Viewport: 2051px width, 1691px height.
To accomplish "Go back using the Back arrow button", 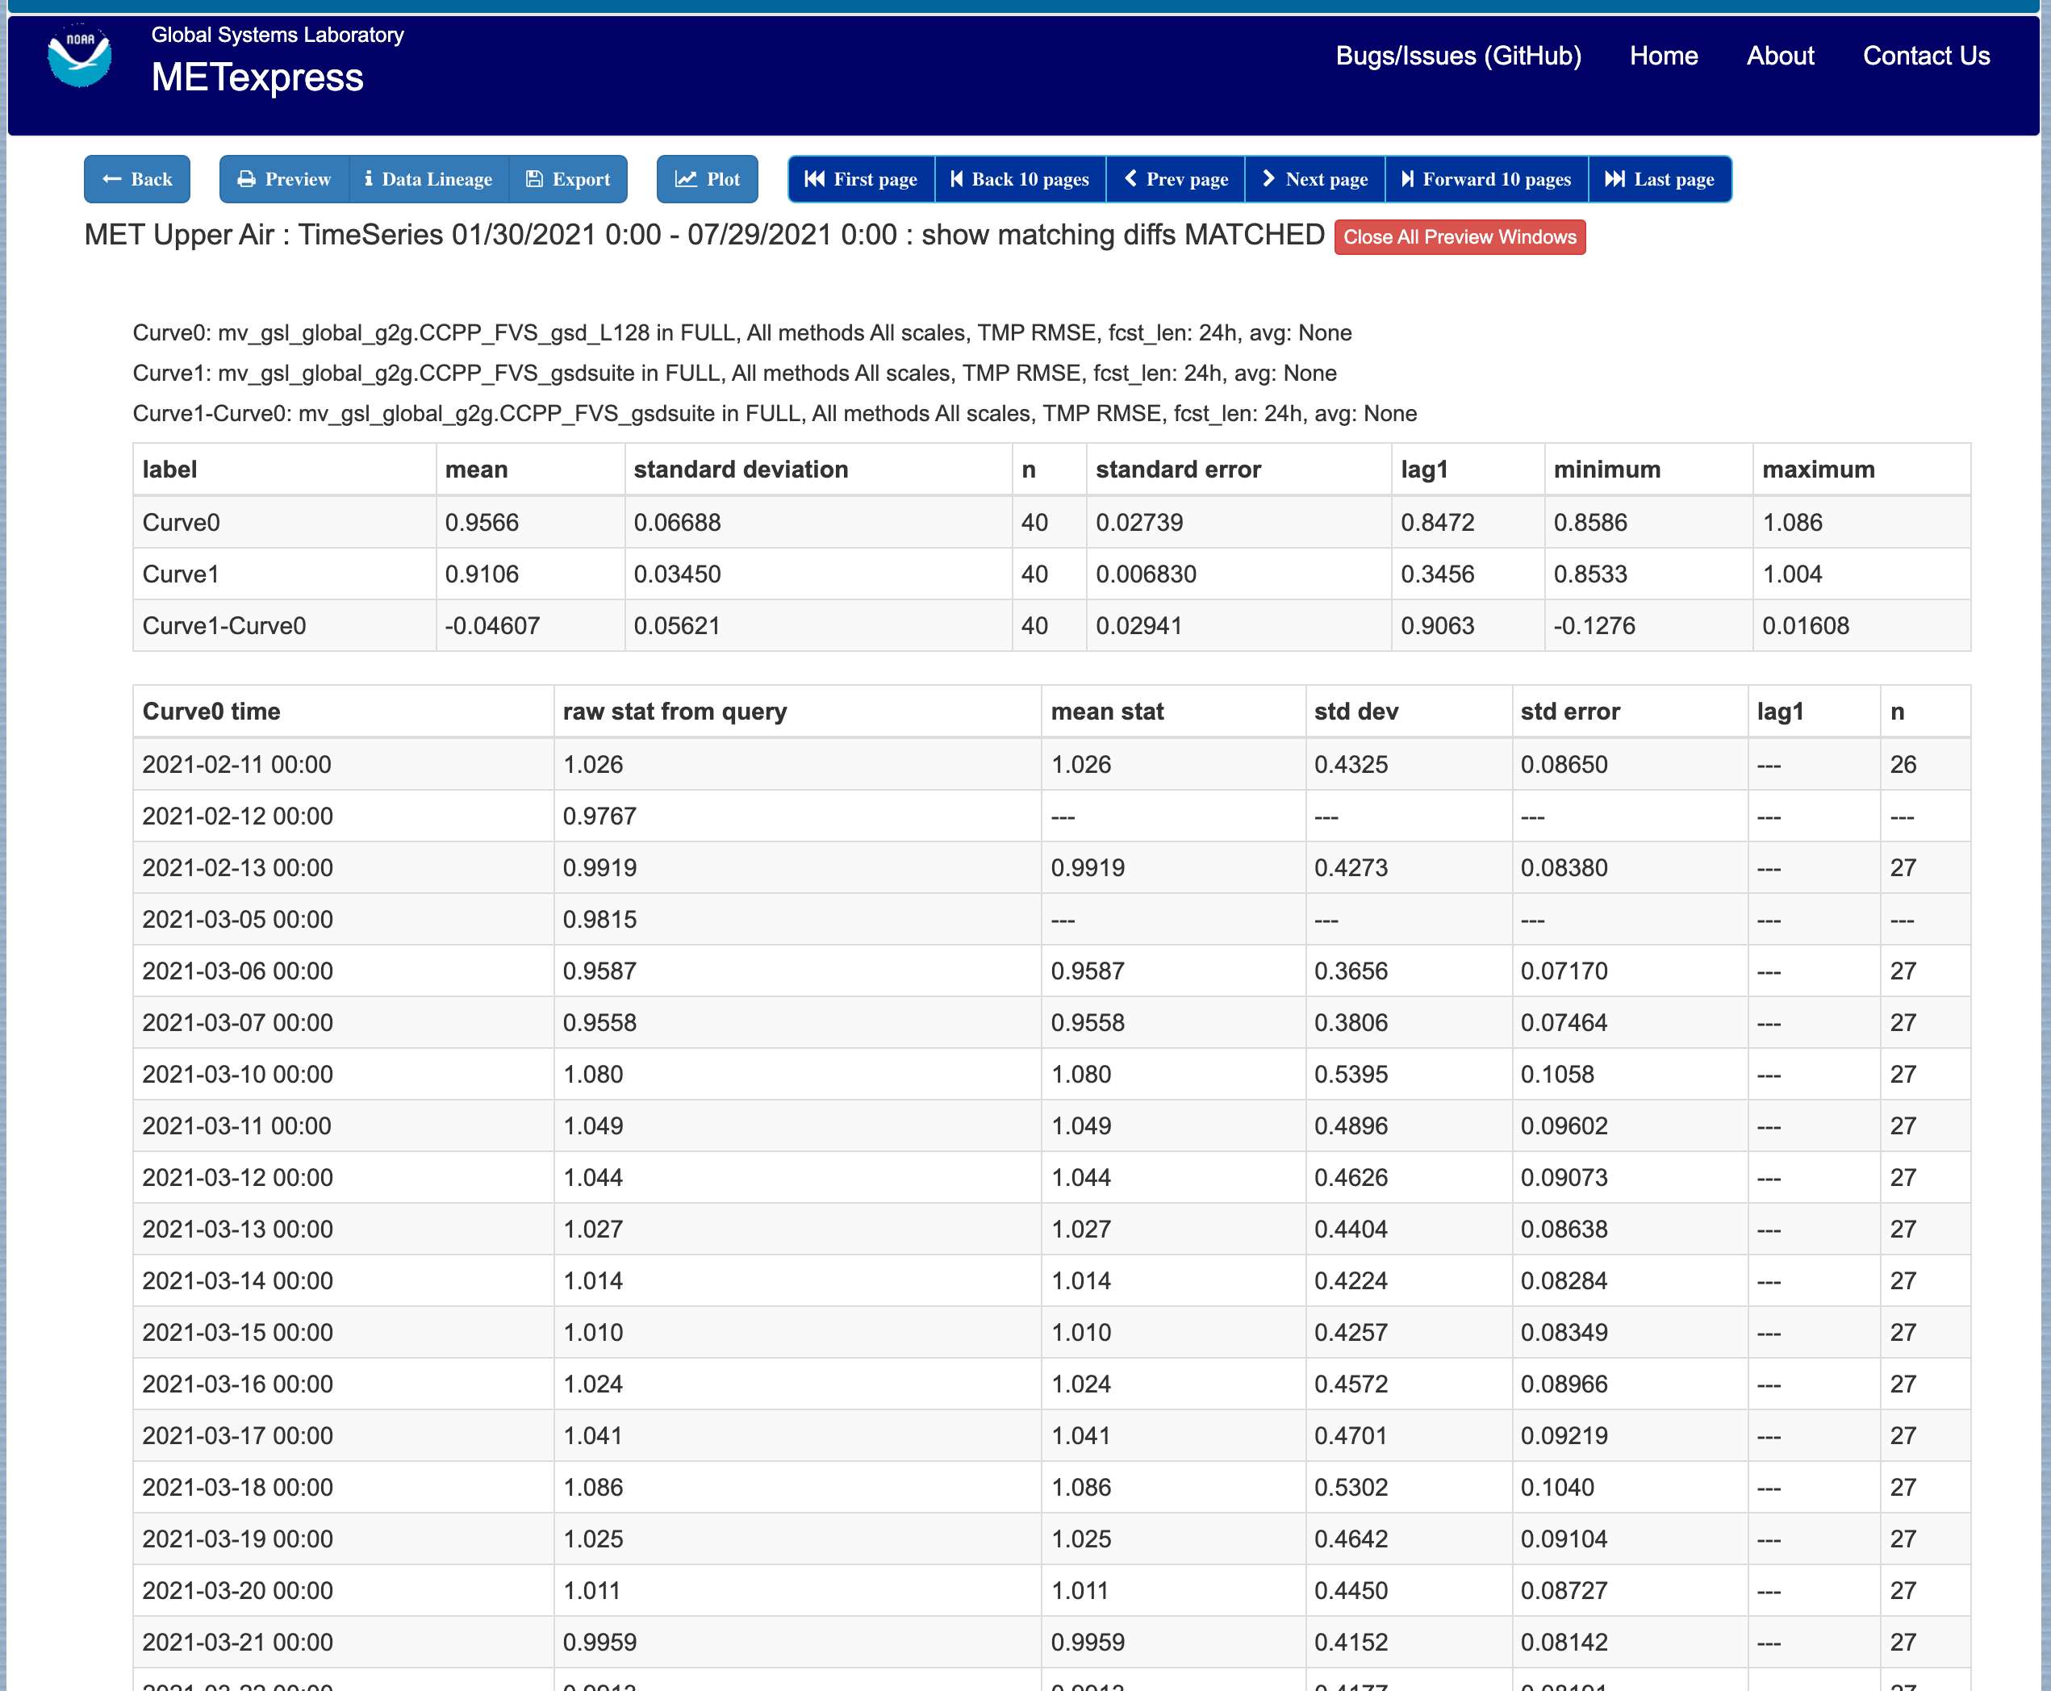I will click(137, 179).
